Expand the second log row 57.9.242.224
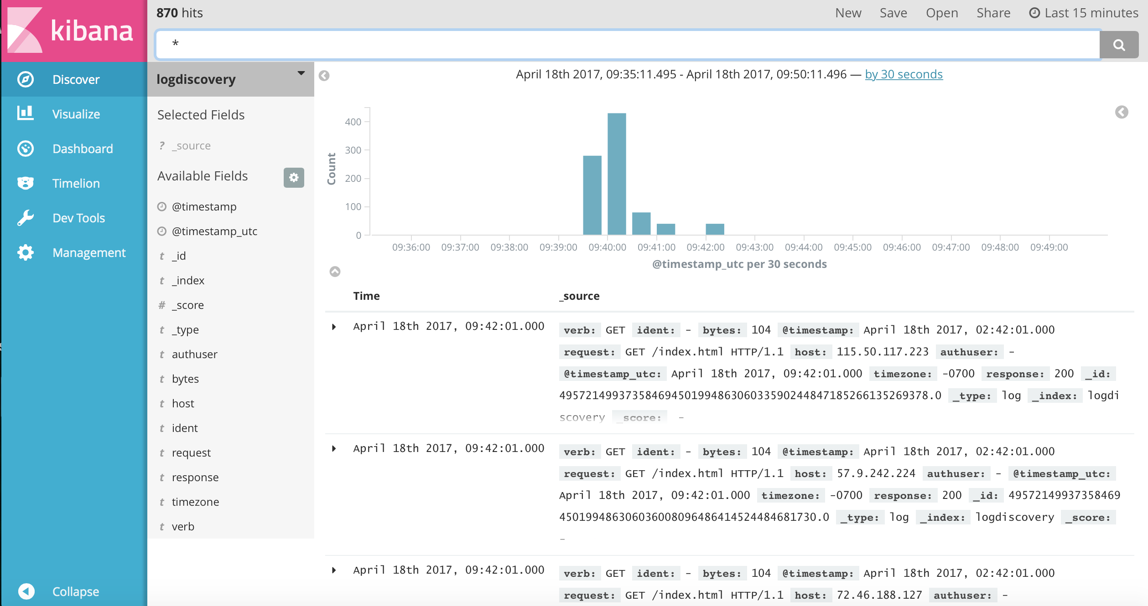Viewport: 1148px width, 606px height. [334, 449]
